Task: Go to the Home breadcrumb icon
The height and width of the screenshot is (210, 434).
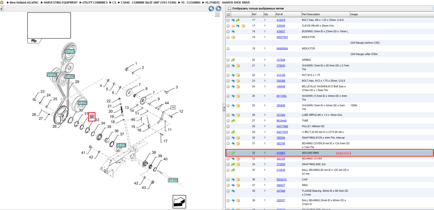Action: click(2, 2)
